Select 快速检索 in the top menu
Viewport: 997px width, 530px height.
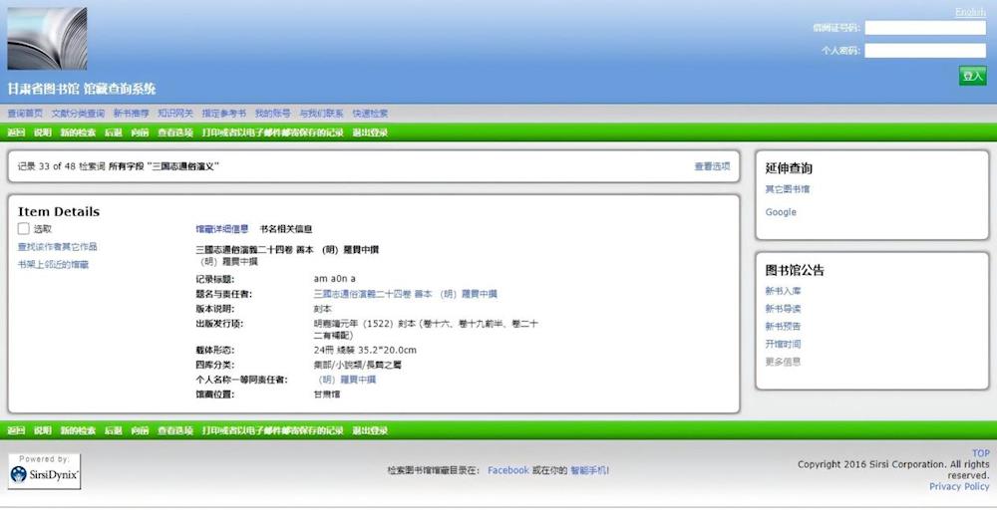click(x=370, y=114)
